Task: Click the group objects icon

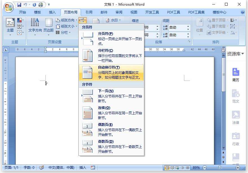Action: (x=233, y=26)
